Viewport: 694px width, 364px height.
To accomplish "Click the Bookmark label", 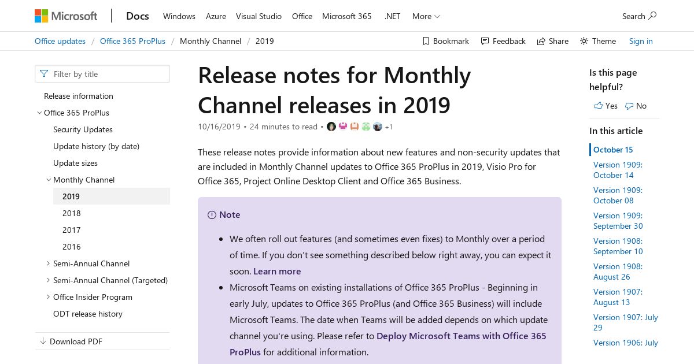I will point(451,41).
